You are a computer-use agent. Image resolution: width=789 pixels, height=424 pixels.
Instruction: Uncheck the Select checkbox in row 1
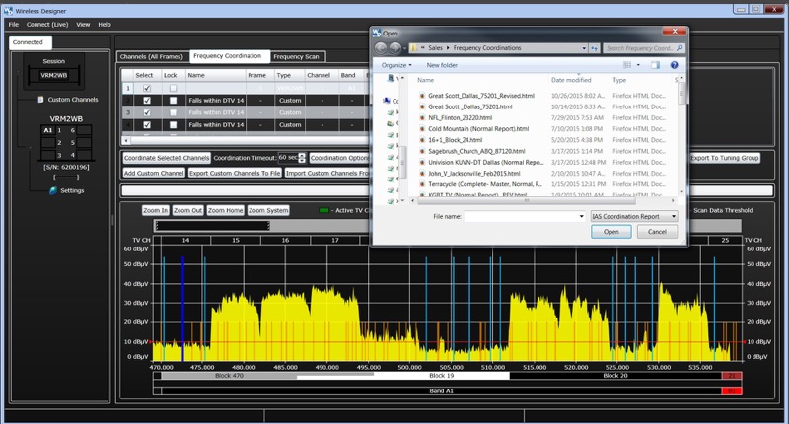pos(147,88)
